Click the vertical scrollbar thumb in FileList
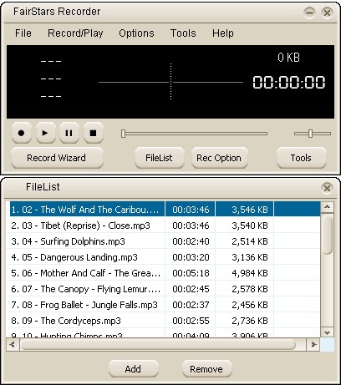 click(x=328, y=235)
